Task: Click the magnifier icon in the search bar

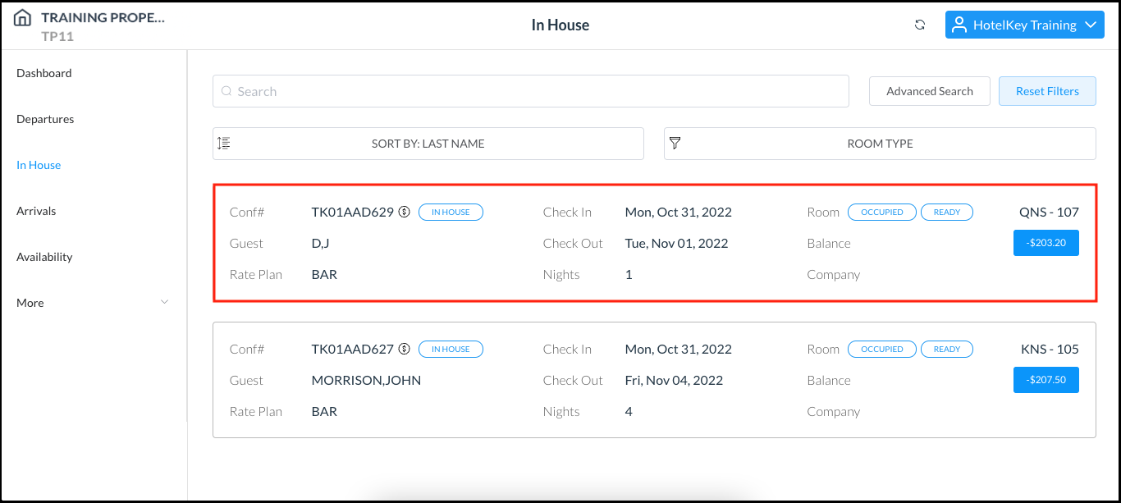Action: [x=226, y=91]
